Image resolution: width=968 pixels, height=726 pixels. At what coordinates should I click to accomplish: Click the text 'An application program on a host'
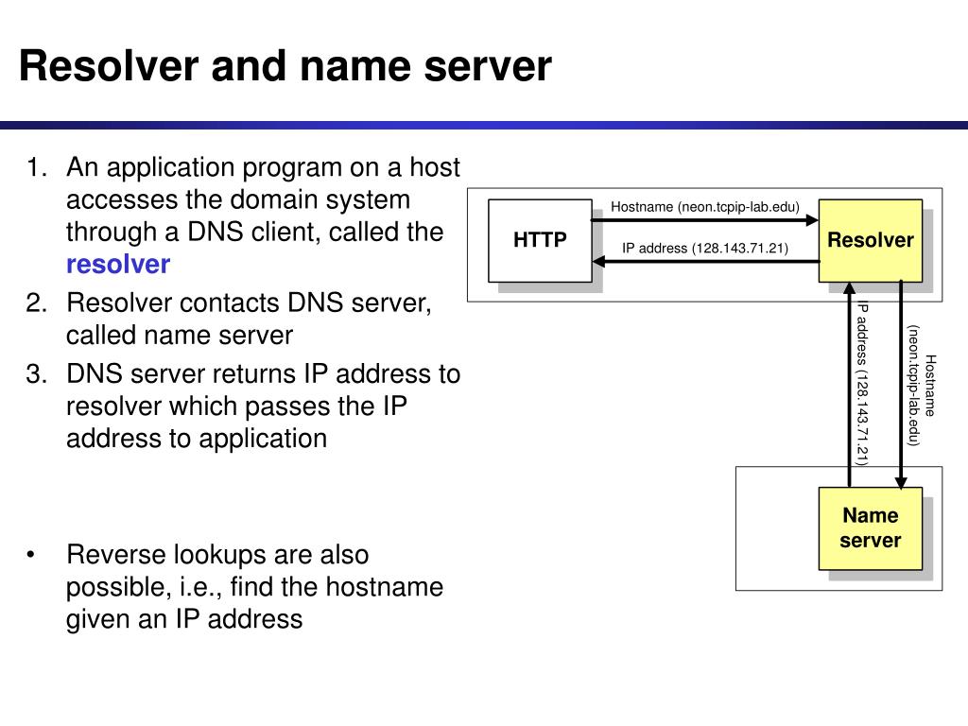[263, 167]
